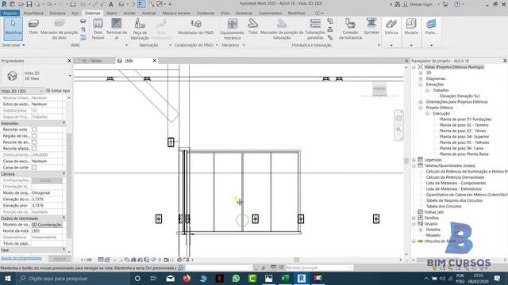
Task: Open Ajuda de propriedades link
Action: click(21, 258)
